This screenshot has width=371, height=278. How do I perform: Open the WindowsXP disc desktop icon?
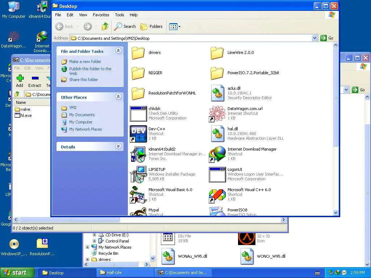click(x=14, y=247)
